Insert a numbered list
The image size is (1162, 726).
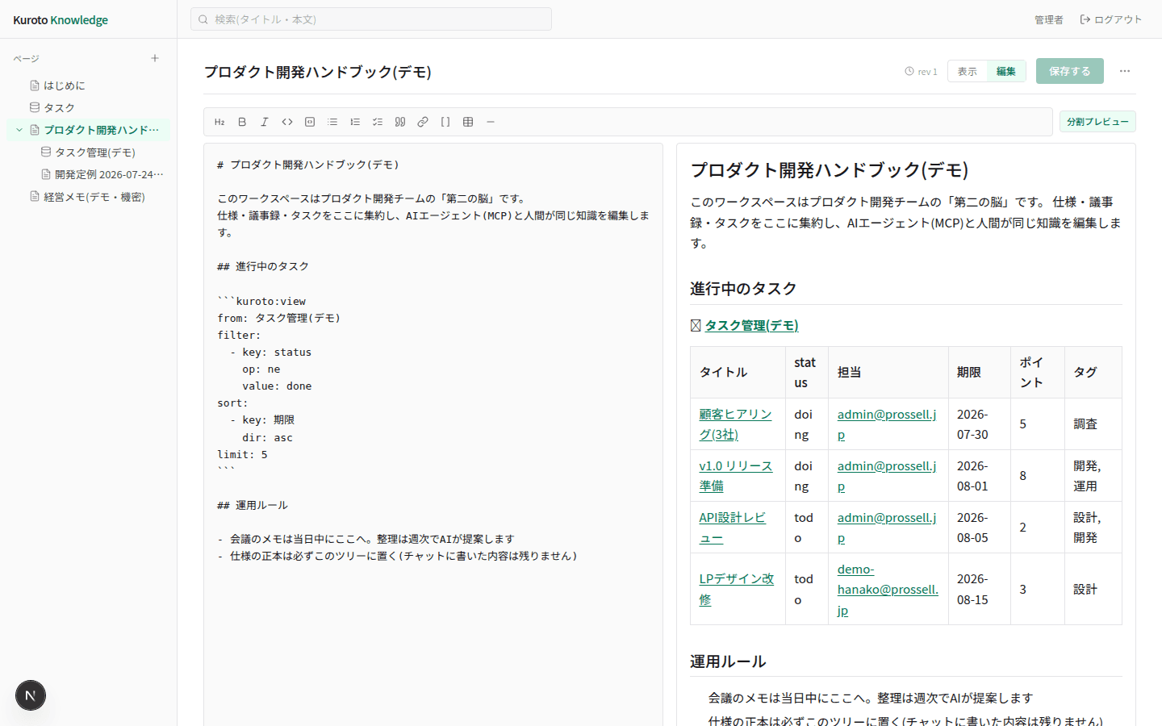[355, 122]
